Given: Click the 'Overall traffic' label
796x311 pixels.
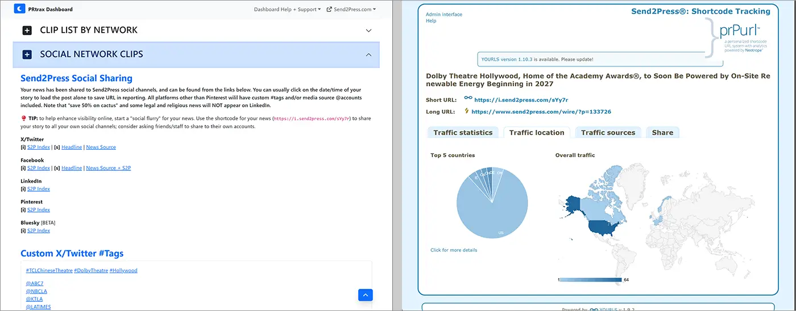Looking at the screenshot, I should pos(575,155).
